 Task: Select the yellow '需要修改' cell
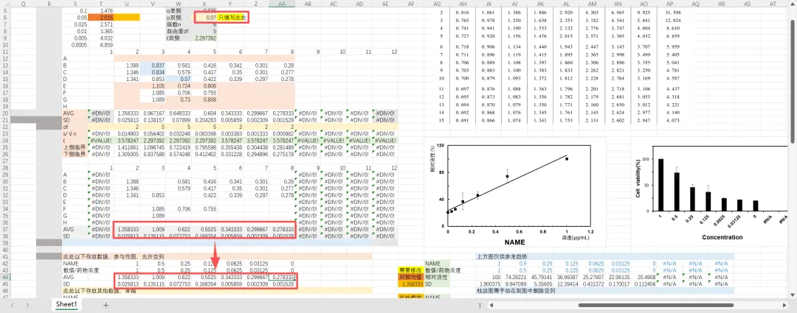(x=411, y=270)
